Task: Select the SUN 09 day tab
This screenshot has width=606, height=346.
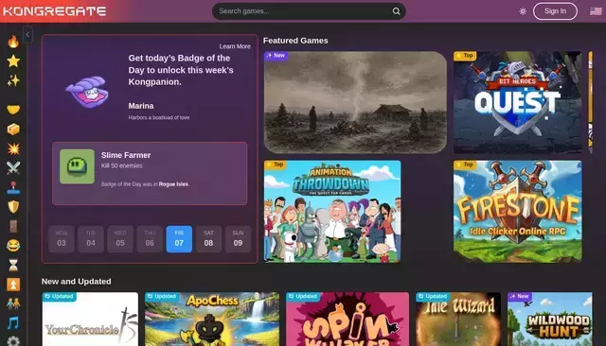Action: point(238,239)
